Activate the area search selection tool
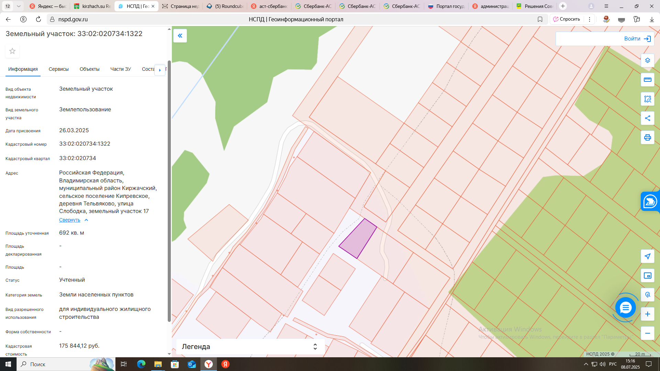The width and height of the screenshot is (660, 371). (x=647, y=99)
